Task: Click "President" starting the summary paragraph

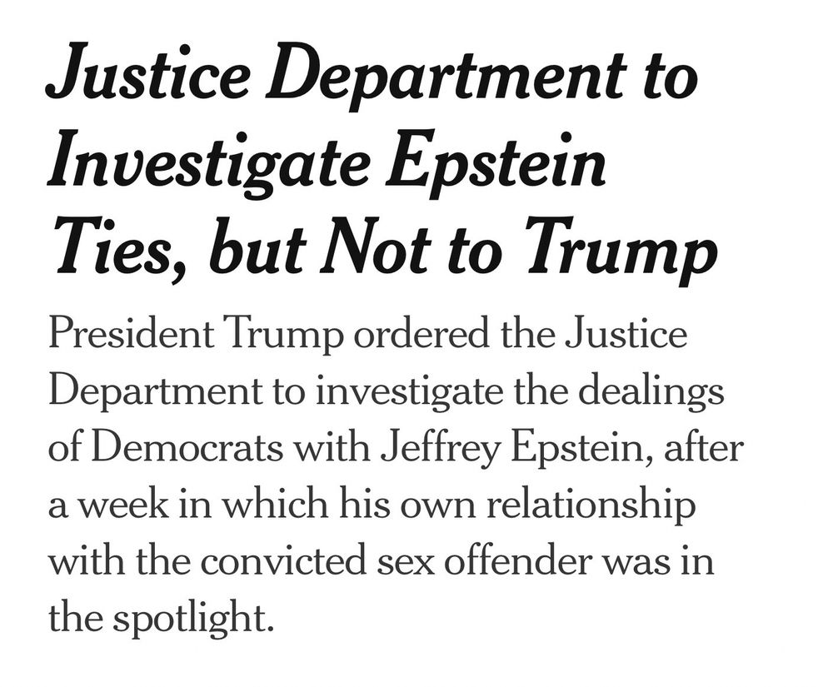Action: pos(132,333)
